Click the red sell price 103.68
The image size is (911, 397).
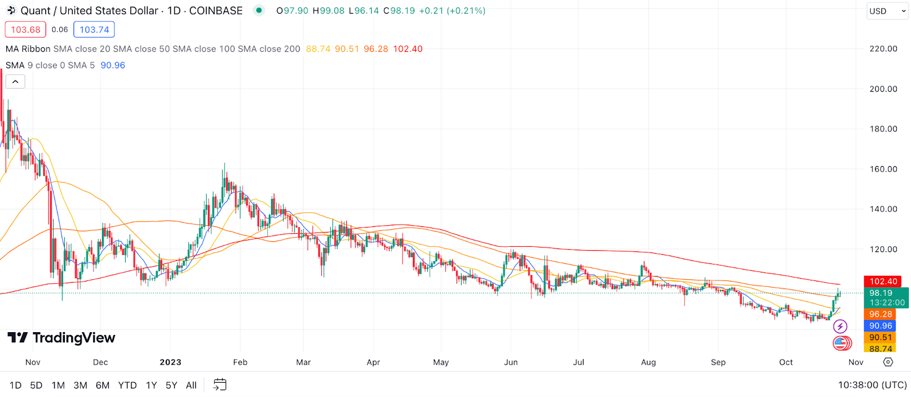tap(26, 30)
